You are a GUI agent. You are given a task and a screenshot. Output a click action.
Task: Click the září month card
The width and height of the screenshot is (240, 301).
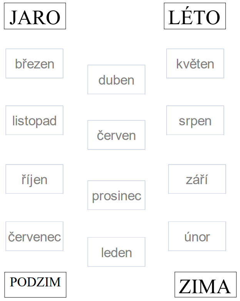[197, 179]
